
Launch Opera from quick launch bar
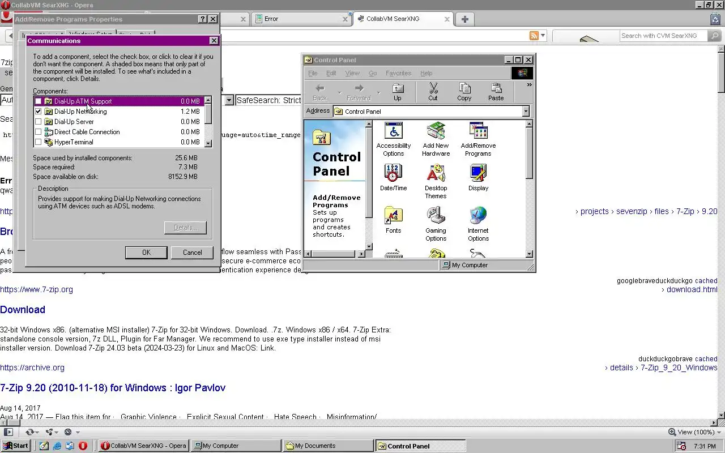(x=83, y=446)
